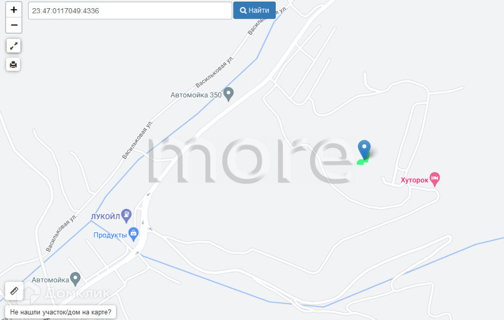Zoom in with the plus button
The height and width of the screenshot is (320, 504).
(x=14, y=10)
